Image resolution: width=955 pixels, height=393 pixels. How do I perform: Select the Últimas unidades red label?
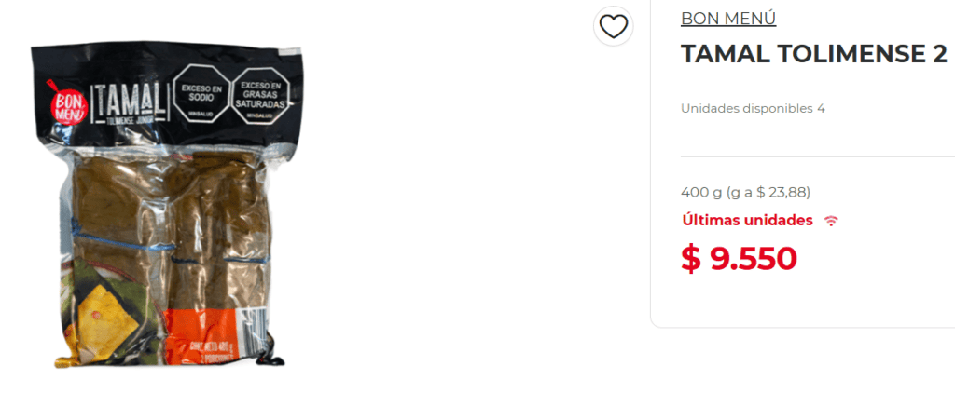[747, 220]
